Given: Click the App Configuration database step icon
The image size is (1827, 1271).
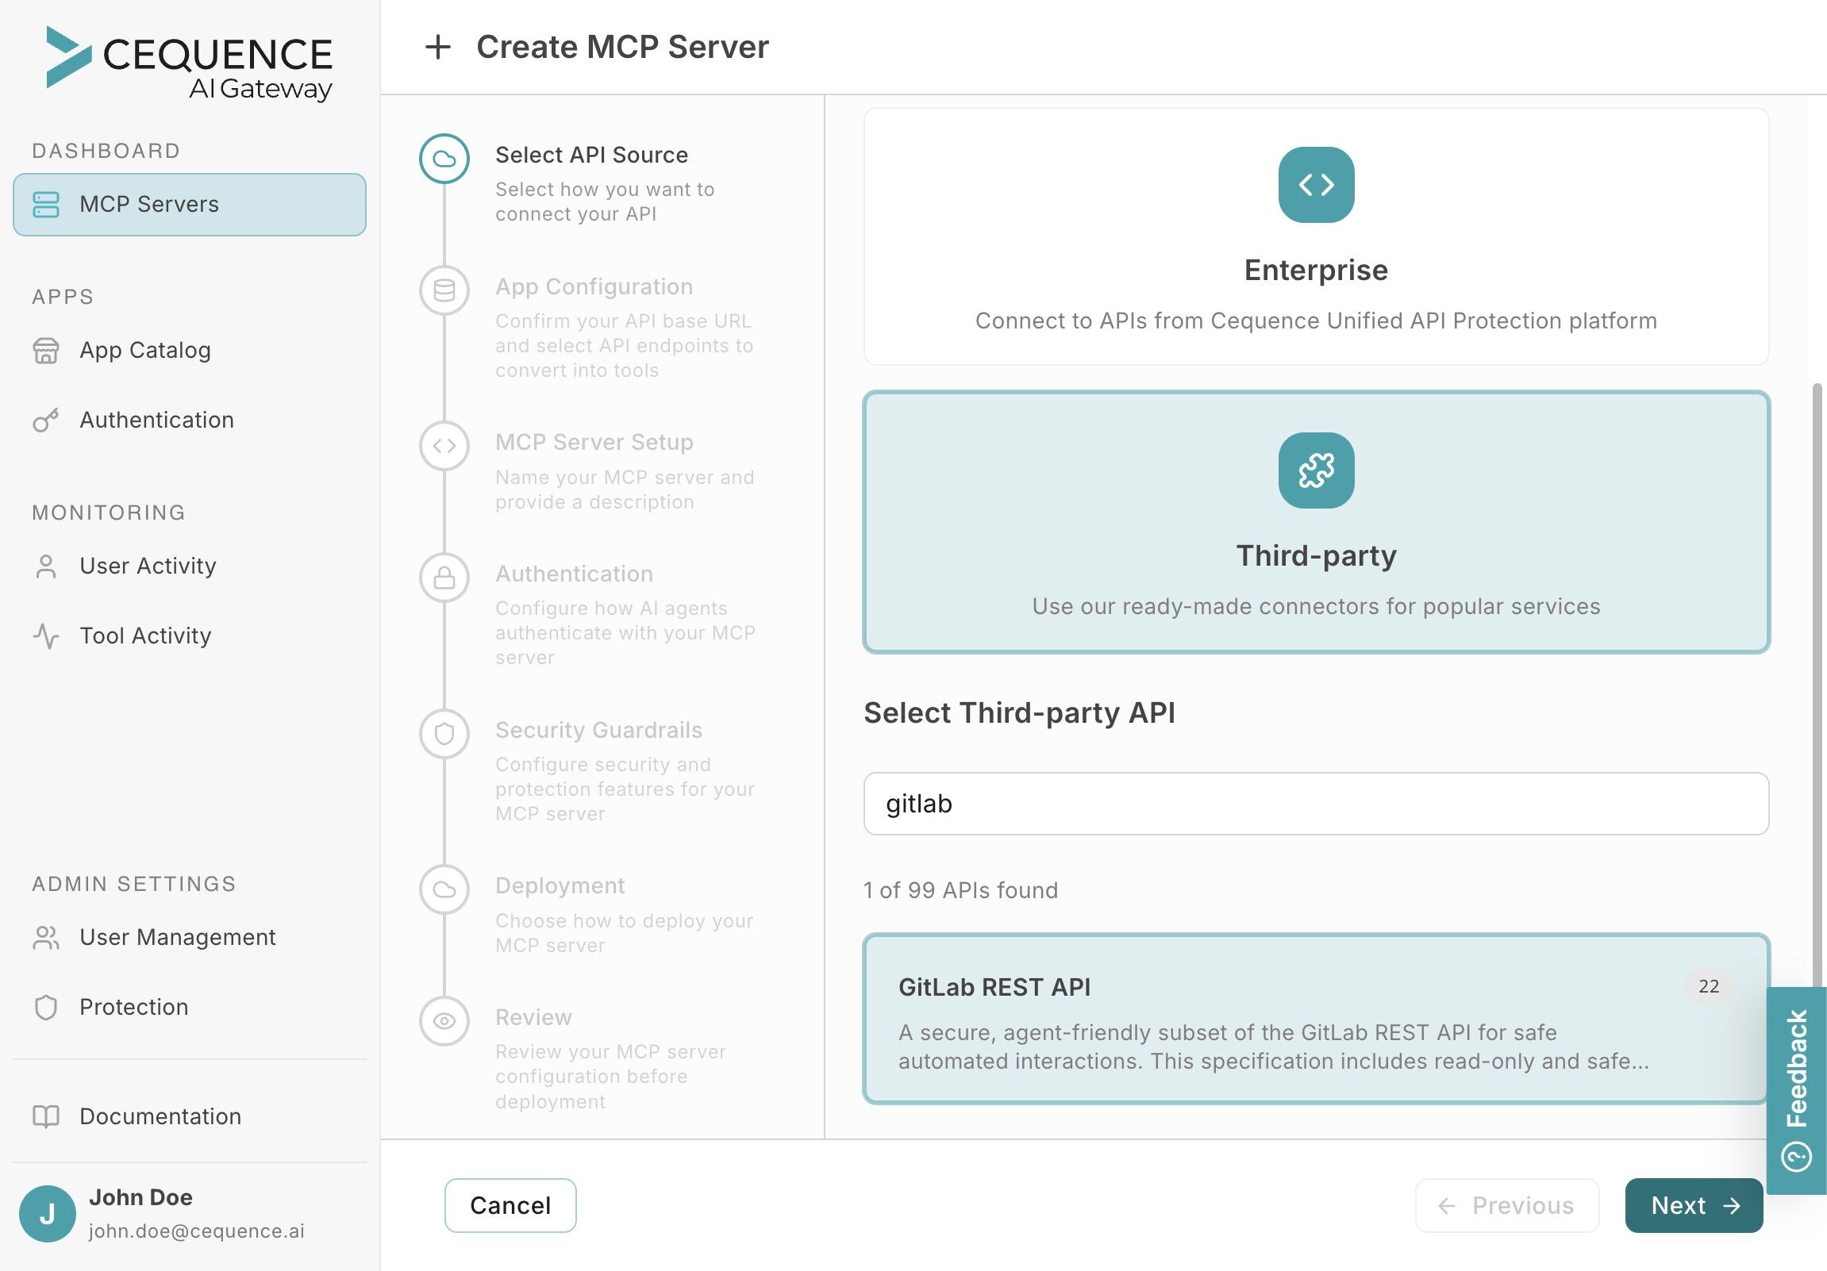Looking at the screenshot, I should click(444, 290).
